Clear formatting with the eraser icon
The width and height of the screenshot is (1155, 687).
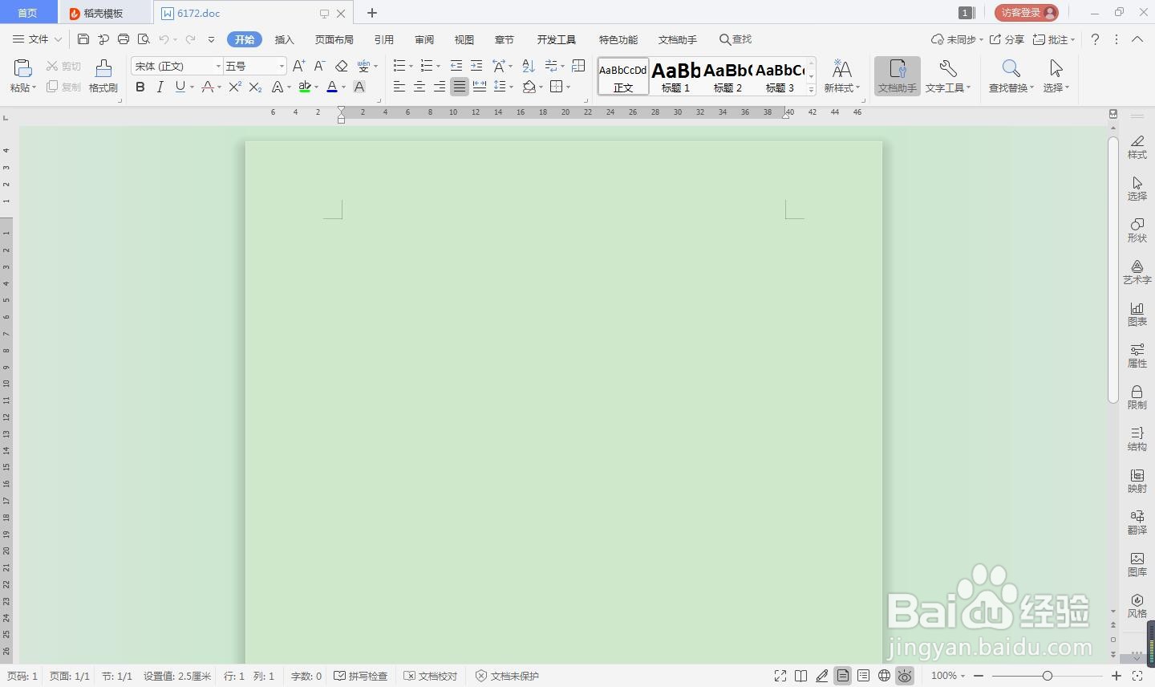[340, 66]
